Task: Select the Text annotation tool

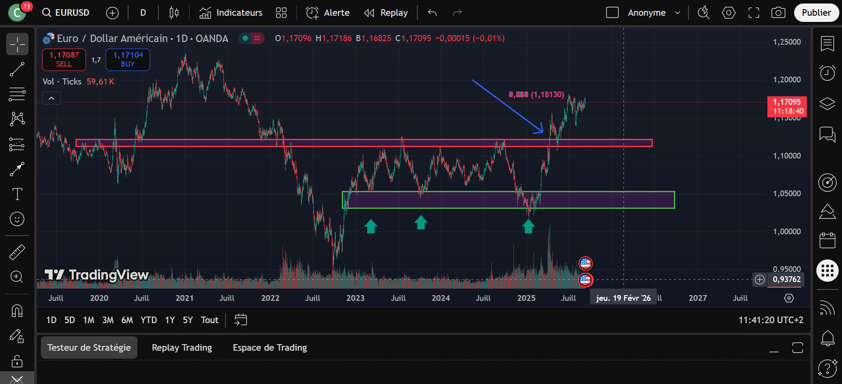Action: click(17, 194)
